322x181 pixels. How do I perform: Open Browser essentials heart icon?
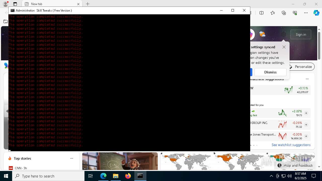[295, 13]
